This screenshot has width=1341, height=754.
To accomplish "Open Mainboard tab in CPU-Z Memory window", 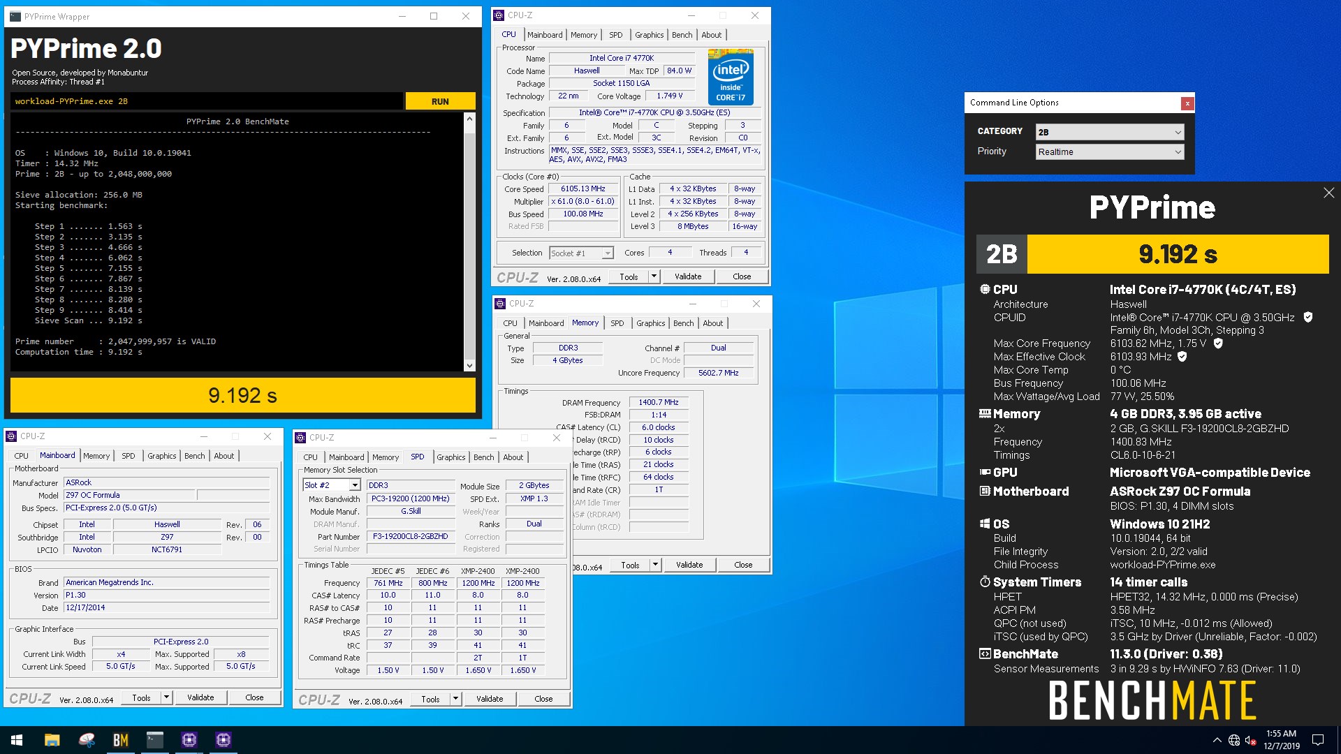I will [545, 323].
